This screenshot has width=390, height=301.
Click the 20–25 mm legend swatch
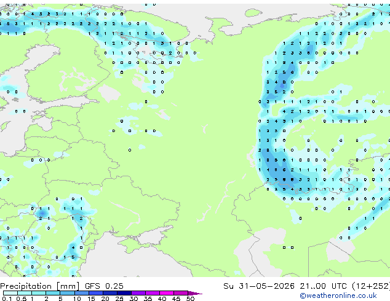(x=110, y=293)
